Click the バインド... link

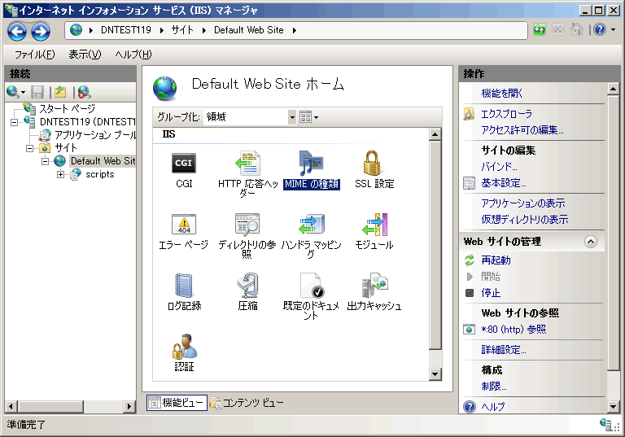499,167
